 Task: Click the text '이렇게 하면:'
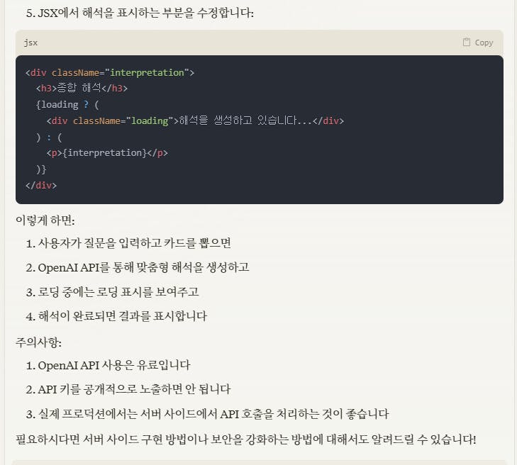(45, 220)
